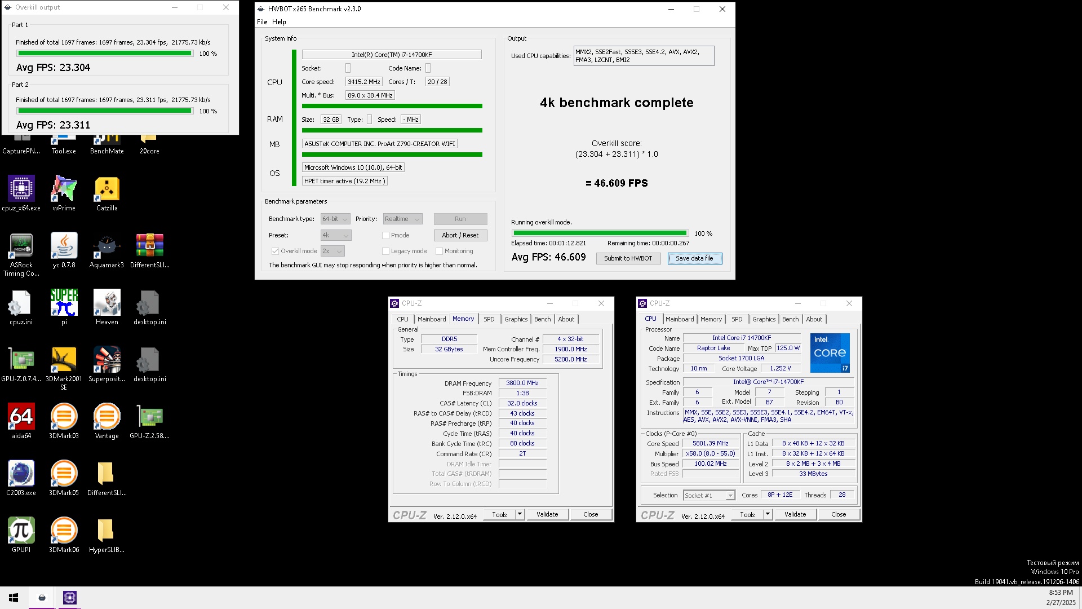Click Validate in CPU-Z Memory window
Image resolution: width=1082 pixels, height=609 pixels.
[547, 514]
